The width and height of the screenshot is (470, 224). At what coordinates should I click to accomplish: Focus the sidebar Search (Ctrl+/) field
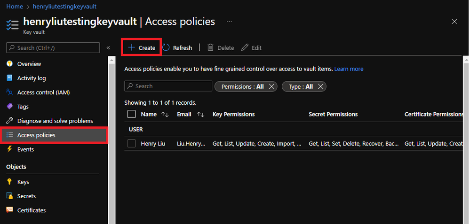coord(53,47)
